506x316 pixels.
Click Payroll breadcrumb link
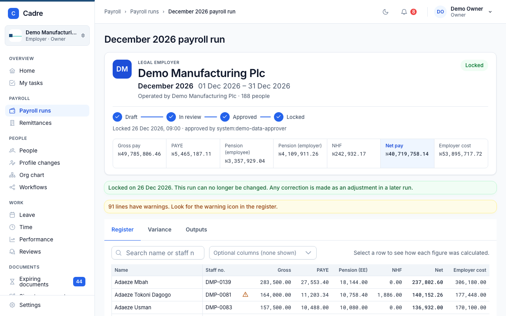[113, 11]
